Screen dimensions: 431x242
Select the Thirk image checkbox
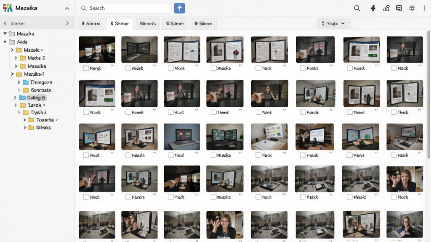[213, 112]
